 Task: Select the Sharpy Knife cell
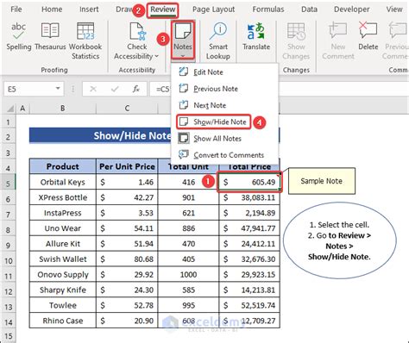click(x=62, y=290)
